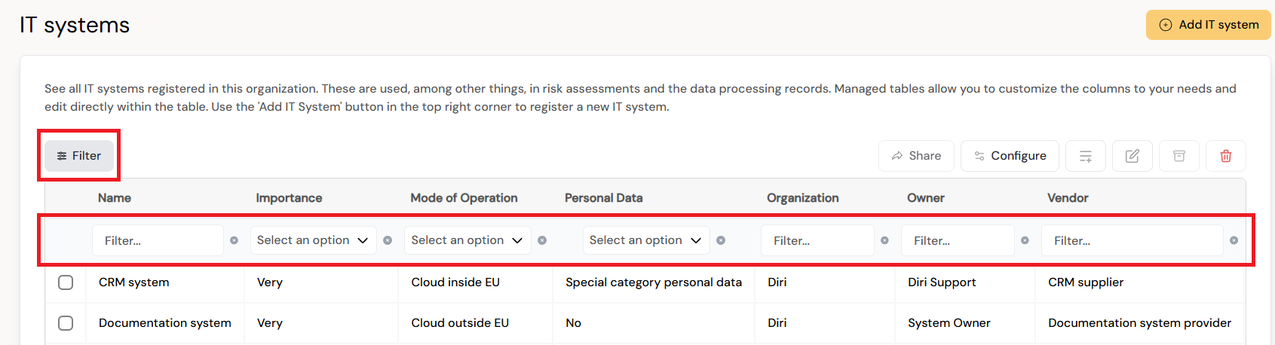Viewport: 1275px width, 345px height.
Task: Click the Organization column header
Action: (802, 198)
